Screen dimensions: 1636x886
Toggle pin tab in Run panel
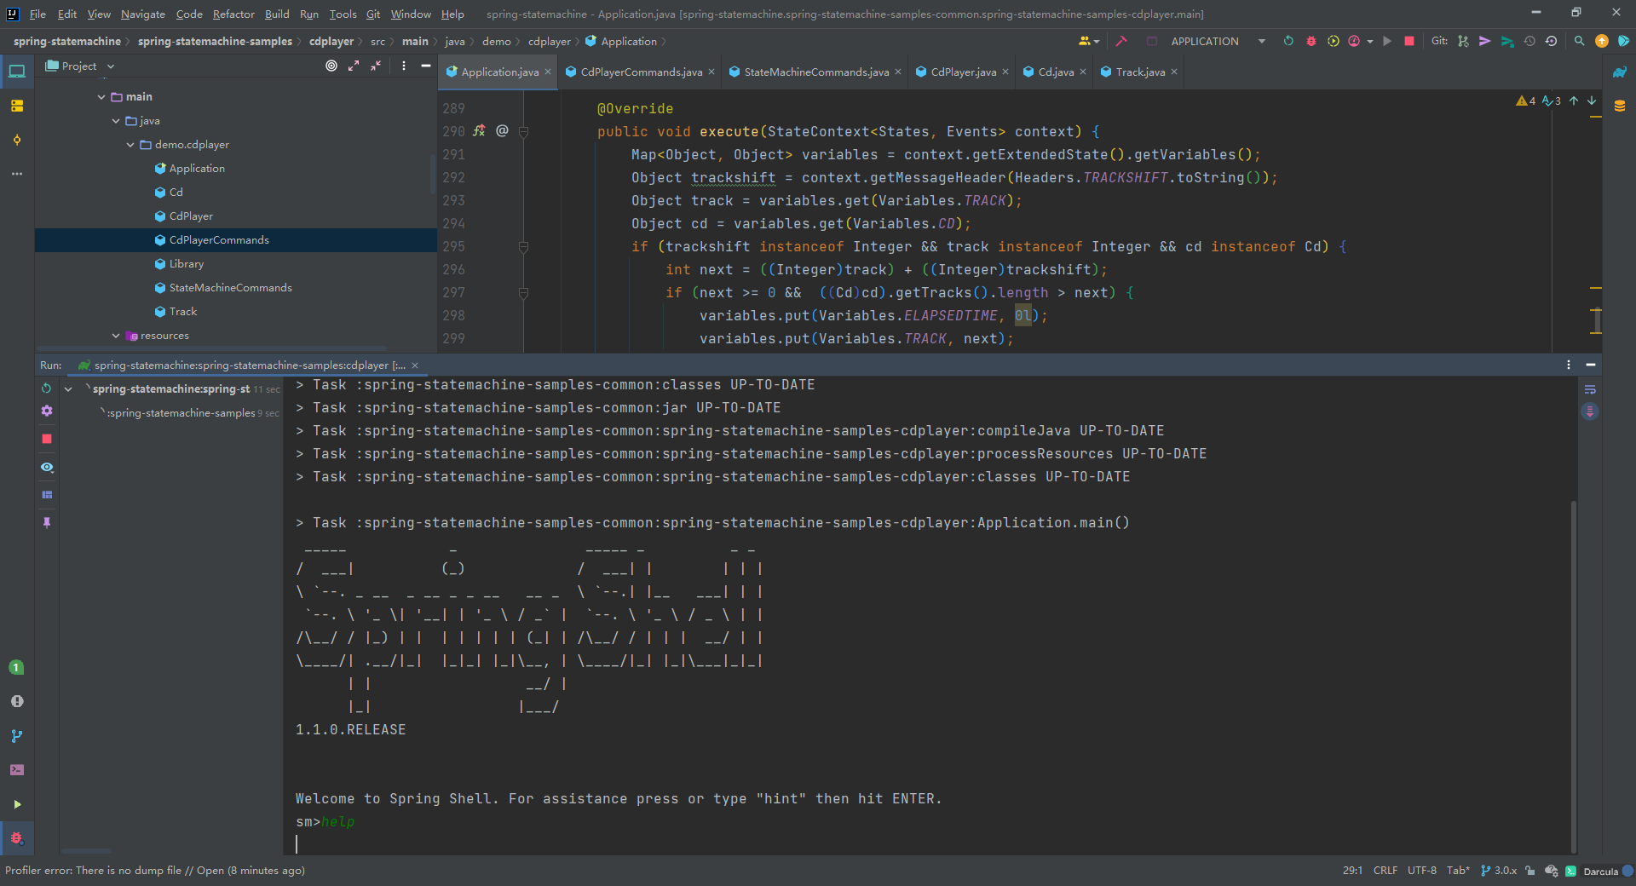click(x=47, y=522)
